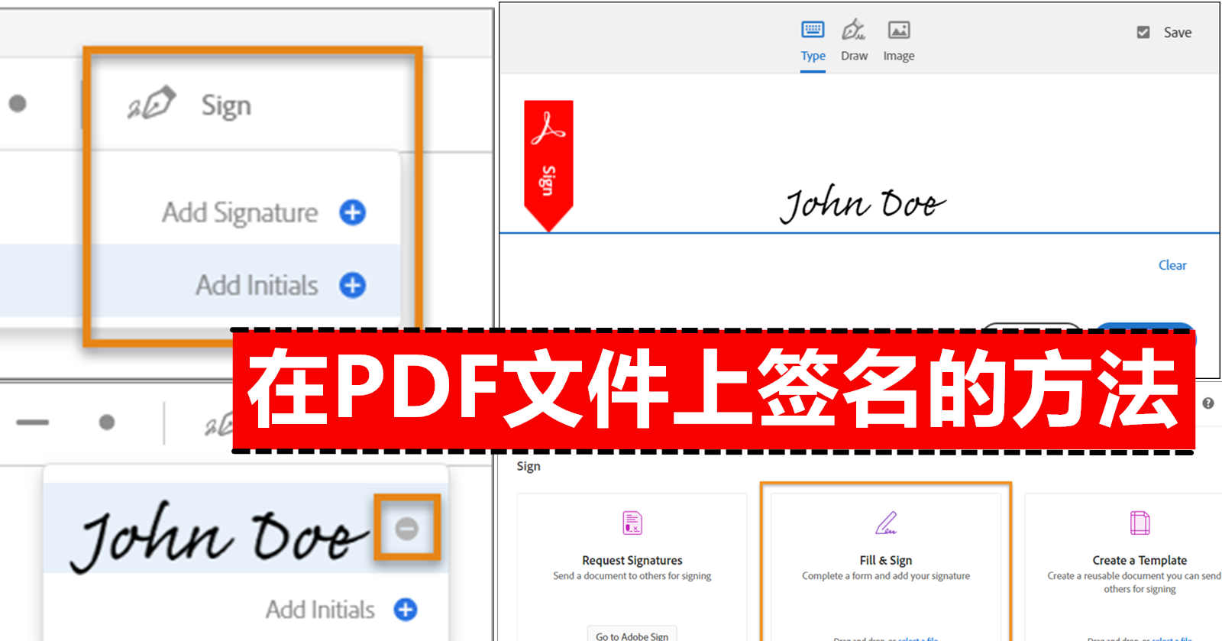Open the Sign dropdown with pen icon
The width and height of the screenshot is (1222, 641).
[191, 105]
